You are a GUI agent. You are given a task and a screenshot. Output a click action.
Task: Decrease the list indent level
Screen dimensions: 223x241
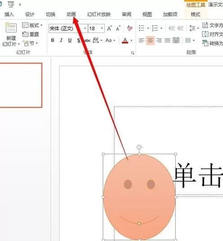point(172,28)
